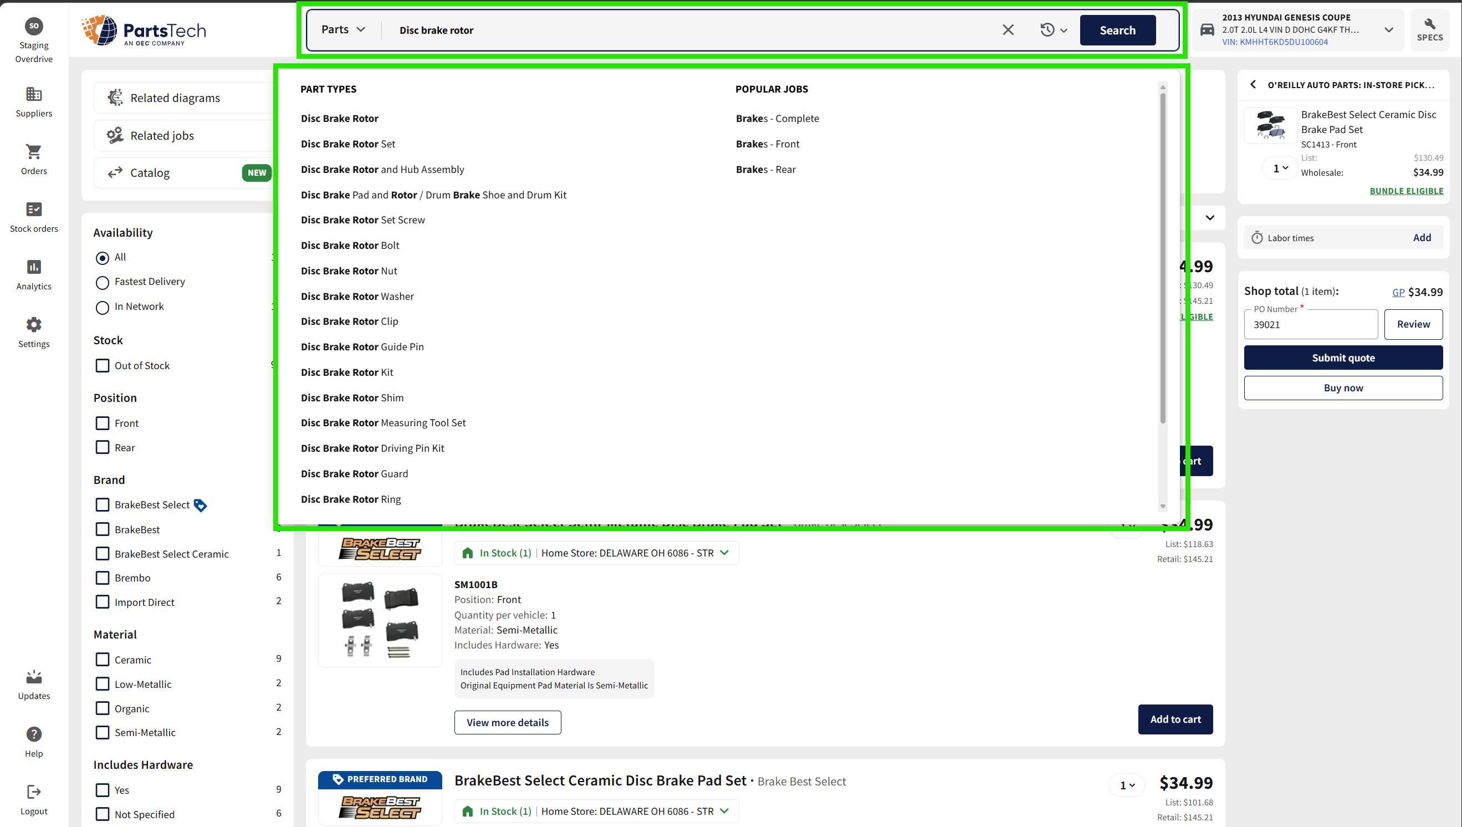Click View more details button
Screen dimensions: 1462x827
[x=508, y=722]
